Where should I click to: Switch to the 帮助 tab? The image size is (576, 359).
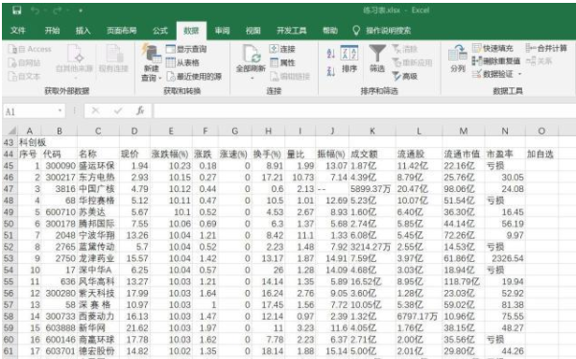330,31
